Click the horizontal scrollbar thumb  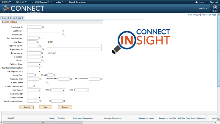[x=43, y=123]
